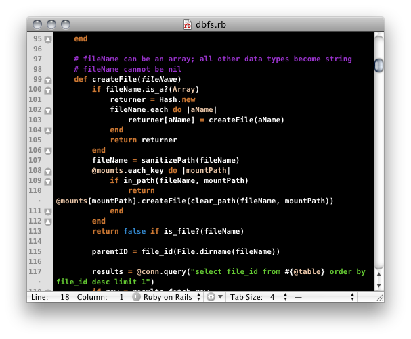Click the end fold marker at line 104
The image size is (411, 339).
click(x=47, y=130)
